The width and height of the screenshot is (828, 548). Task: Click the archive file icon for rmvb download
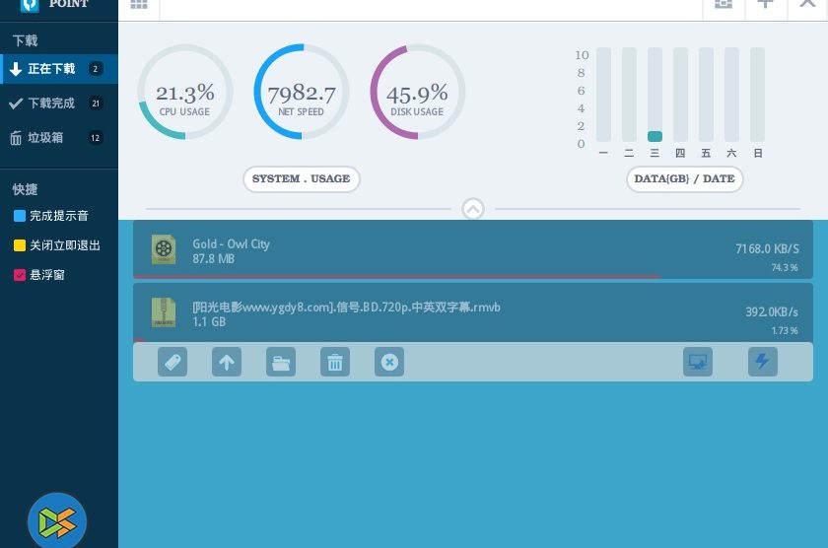point(164,312)
